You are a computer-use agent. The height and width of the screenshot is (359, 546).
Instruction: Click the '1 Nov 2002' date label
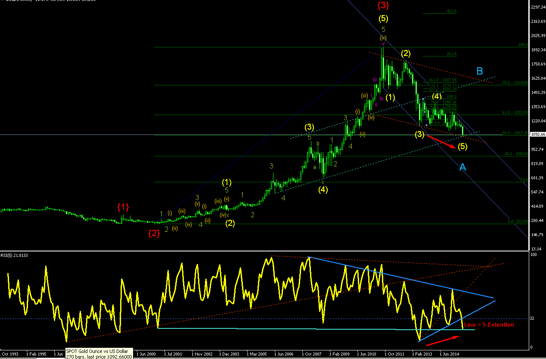click(202, 353)
